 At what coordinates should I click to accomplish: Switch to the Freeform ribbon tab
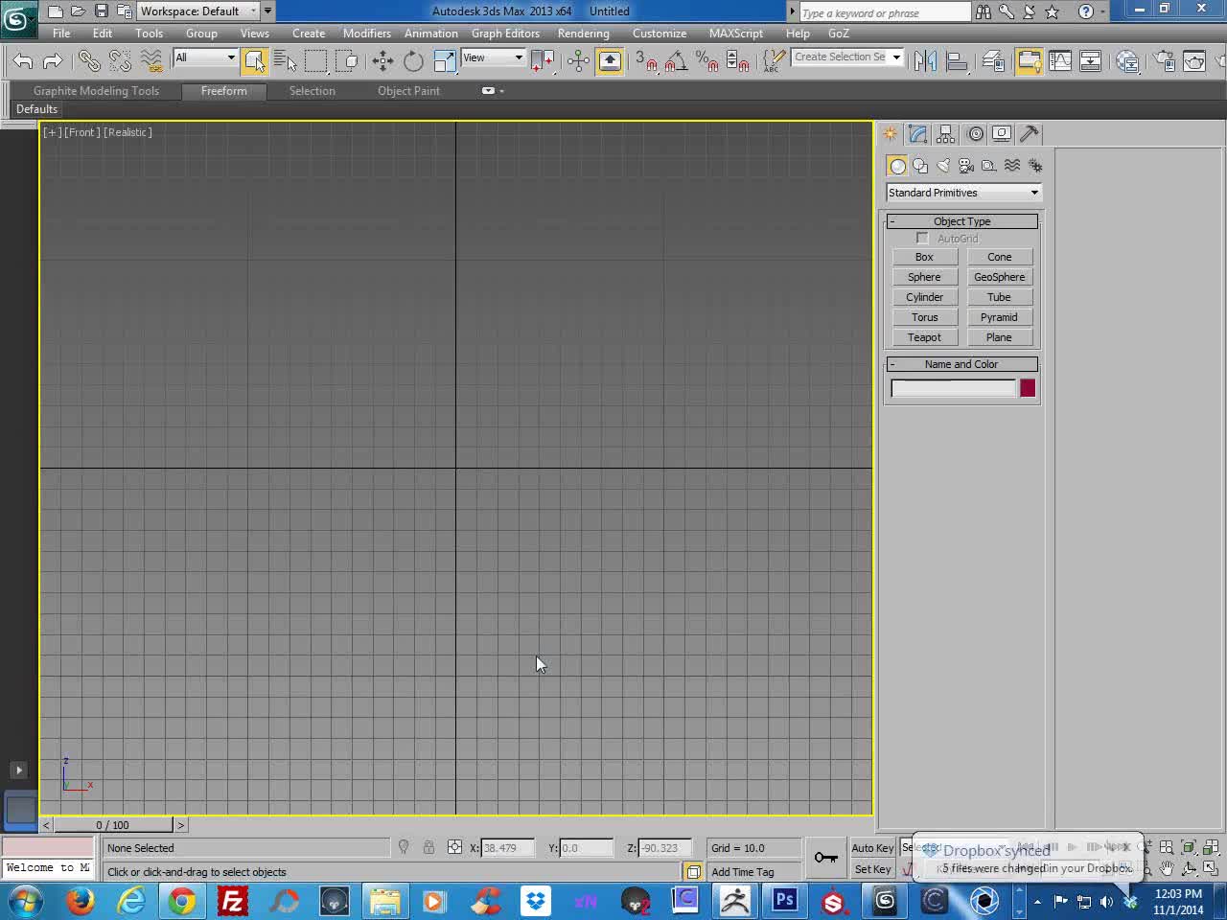(x=223, y=91)
